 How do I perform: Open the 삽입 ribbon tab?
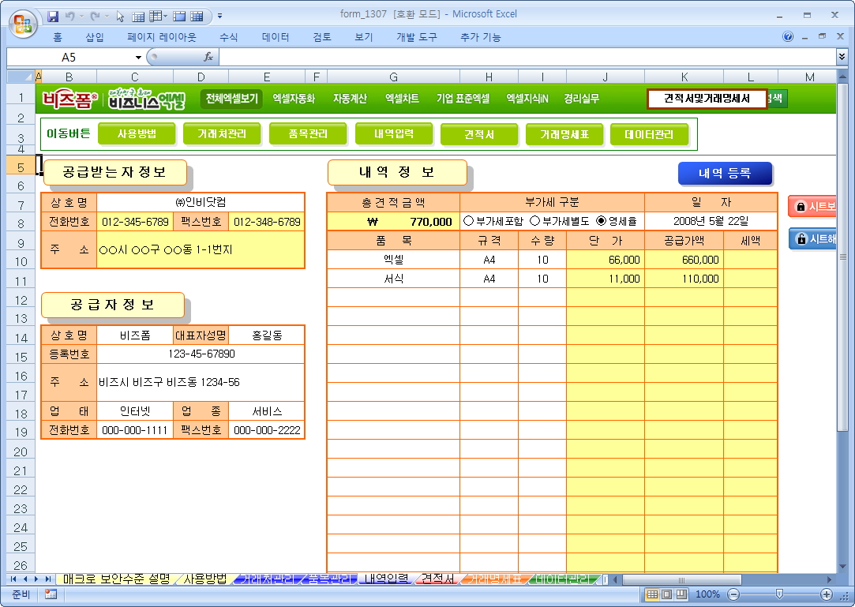(94, 37)
